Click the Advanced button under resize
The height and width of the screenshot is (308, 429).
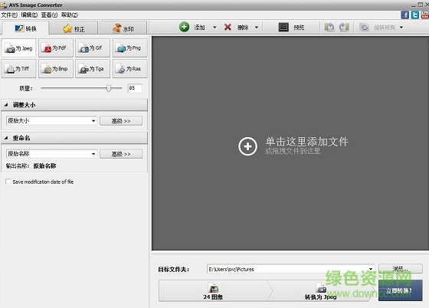point(121,121)
